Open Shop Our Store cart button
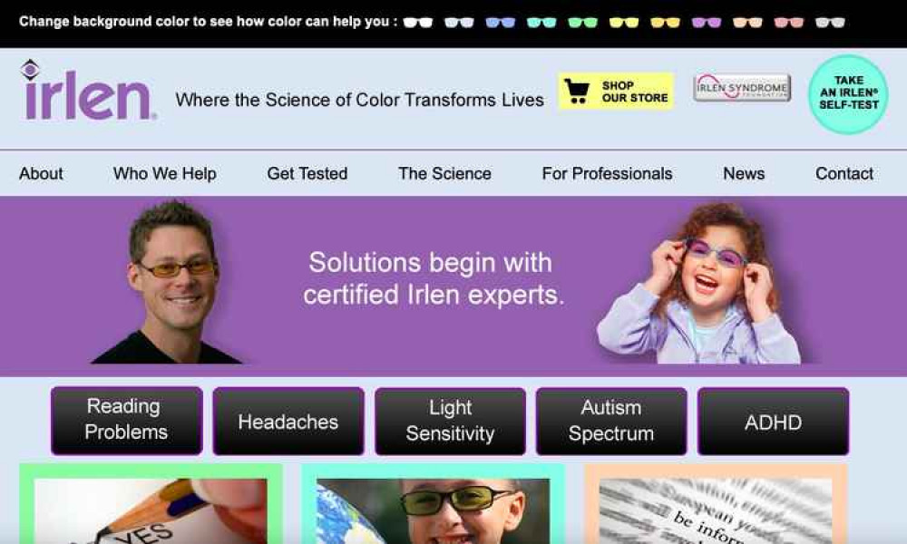 click(x=616, y=92)
